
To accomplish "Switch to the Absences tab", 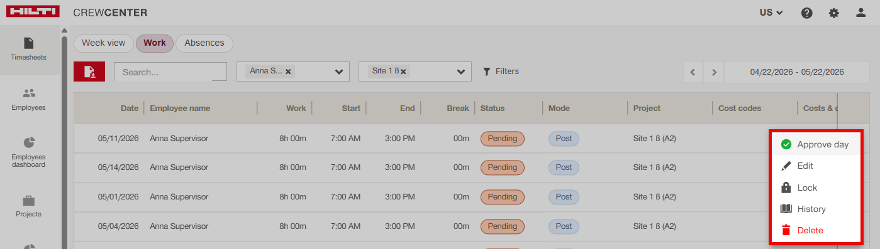I will pyautogui.click(x=204, y=43).
